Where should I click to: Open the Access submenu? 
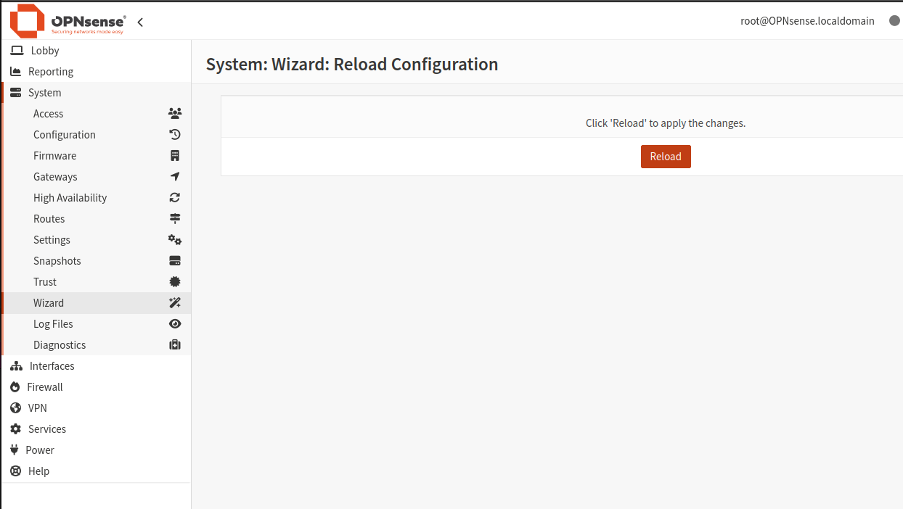97,114
